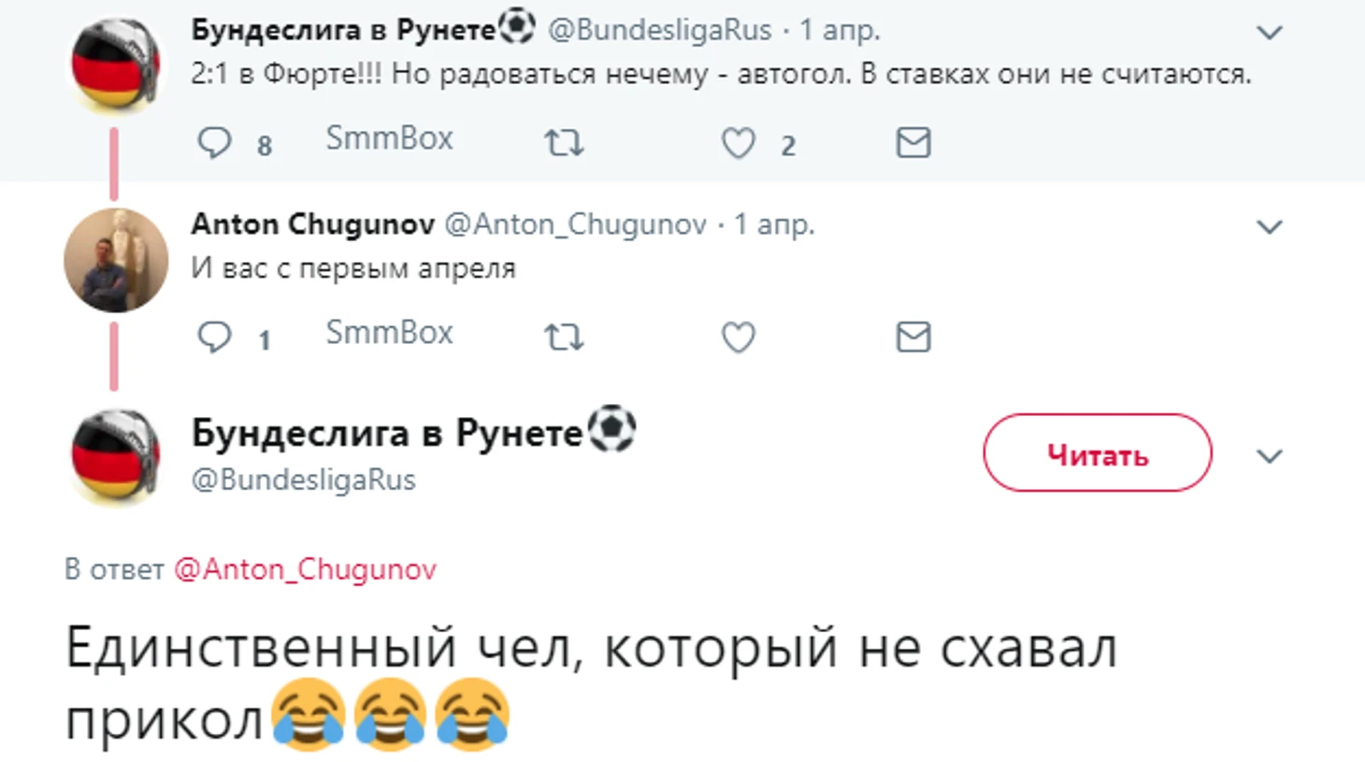Click the avatar on the main reply tweet

(116, 457)
